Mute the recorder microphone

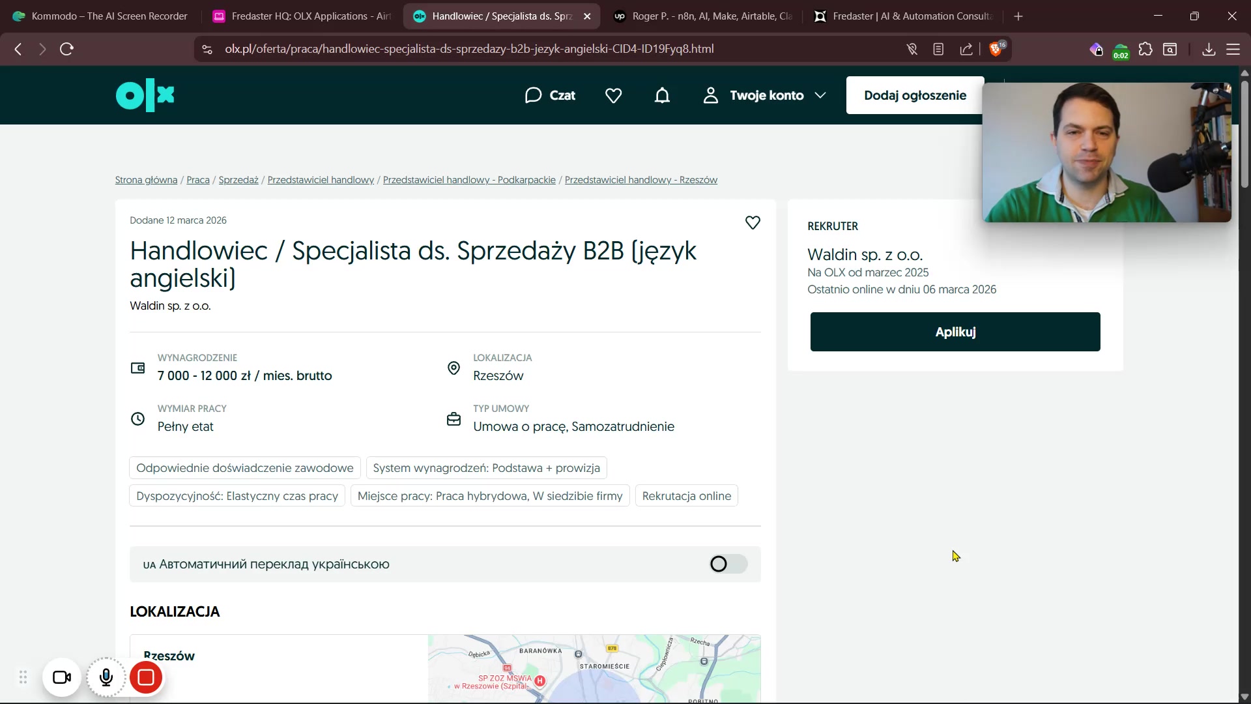point(106,678)
